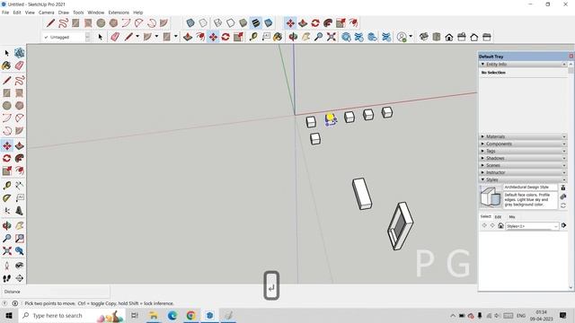Switch to Shaded With Textures style
This screenshot has width=575, height=323.
point(255,23)
